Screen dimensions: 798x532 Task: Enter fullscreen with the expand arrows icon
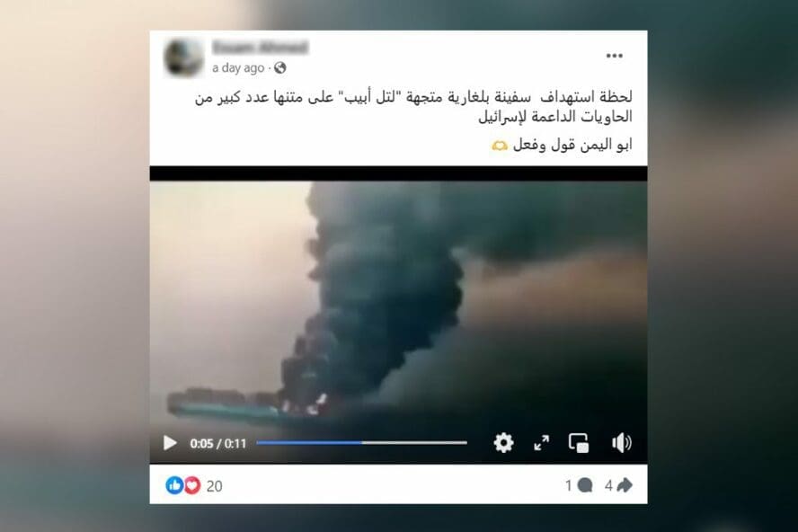click(542, 443)
